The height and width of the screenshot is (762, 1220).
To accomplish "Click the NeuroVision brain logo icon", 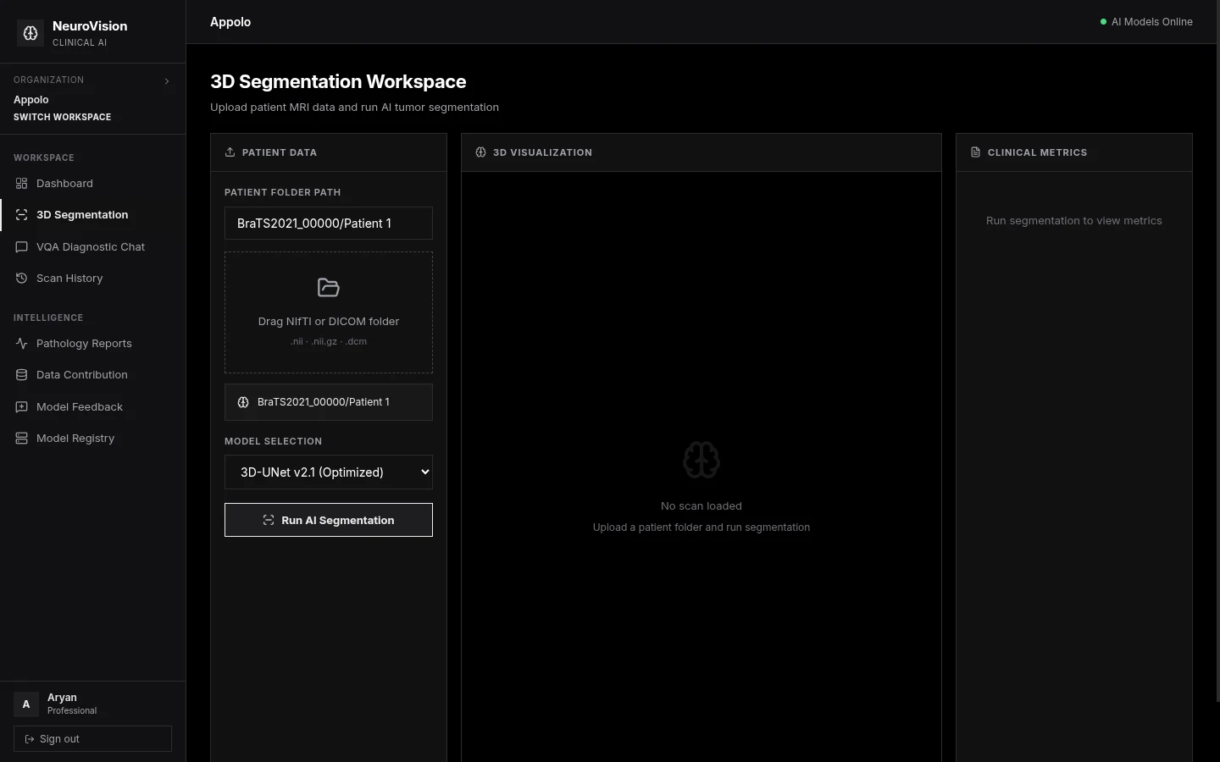I will tap(30, 33).
